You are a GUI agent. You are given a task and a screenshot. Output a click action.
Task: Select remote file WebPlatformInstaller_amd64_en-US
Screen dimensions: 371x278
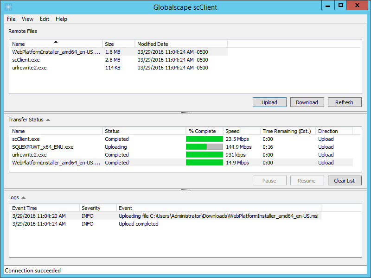[120, 52]
